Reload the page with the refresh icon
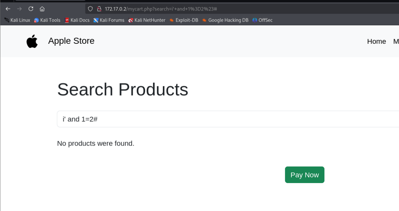Screen dimensions: 399x211 [31, 9]
